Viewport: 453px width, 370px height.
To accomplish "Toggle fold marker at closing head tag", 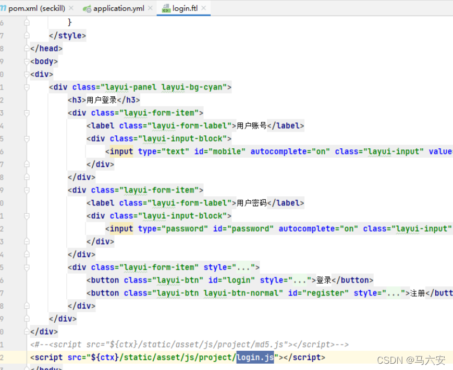I will point(27,48).
